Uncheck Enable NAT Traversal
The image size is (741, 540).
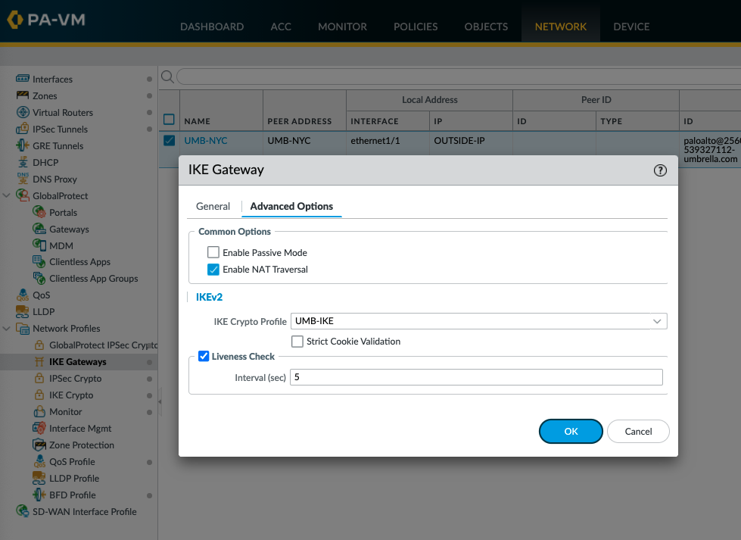(x=213, y=269)
